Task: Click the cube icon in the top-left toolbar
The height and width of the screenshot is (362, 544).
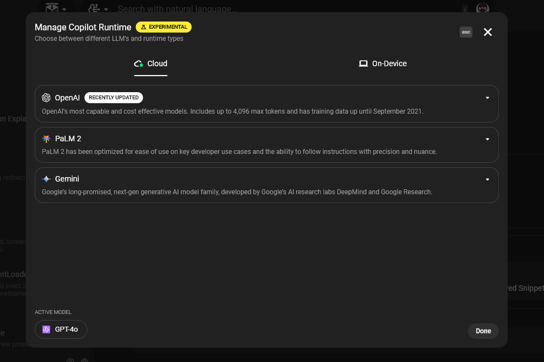Action: [x=52, y=8]
